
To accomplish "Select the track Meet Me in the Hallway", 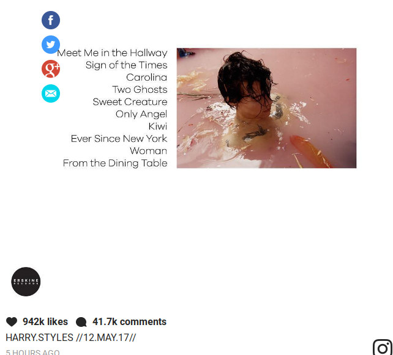I will tap(112, 53).
